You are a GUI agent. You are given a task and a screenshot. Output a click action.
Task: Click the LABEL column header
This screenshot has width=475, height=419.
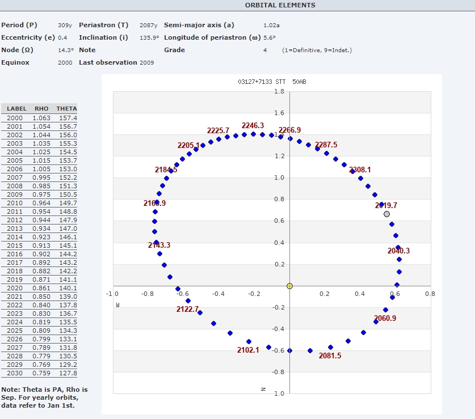(16, 108)
